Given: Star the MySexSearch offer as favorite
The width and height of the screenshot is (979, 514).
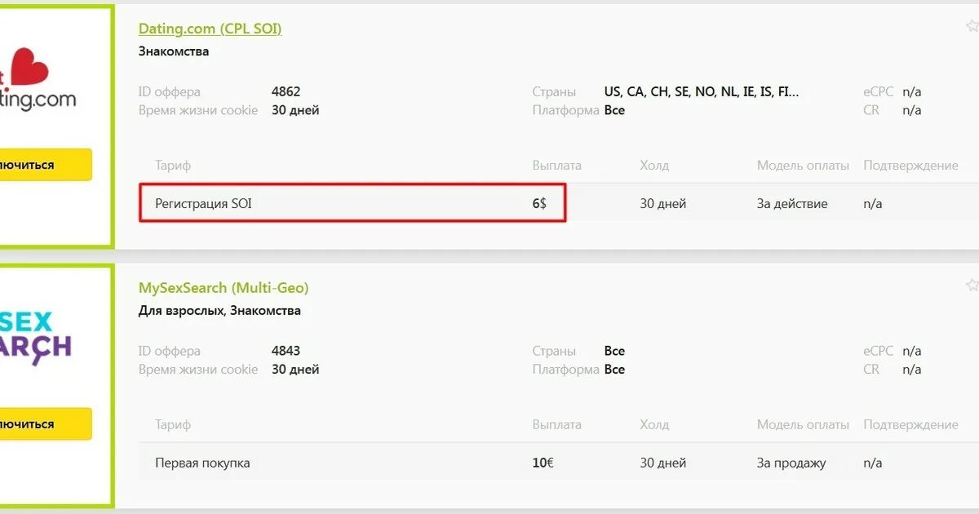Looking at the screenshot, I should 972,286.
